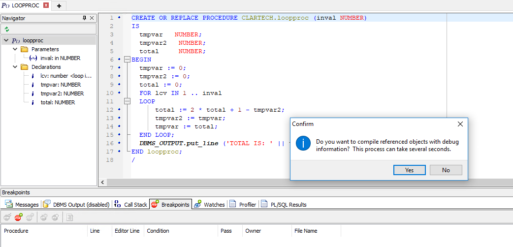Select 'total: NUMBER' in Declarations
Viewport: 513px width, 247px height.
click(58, 102)
